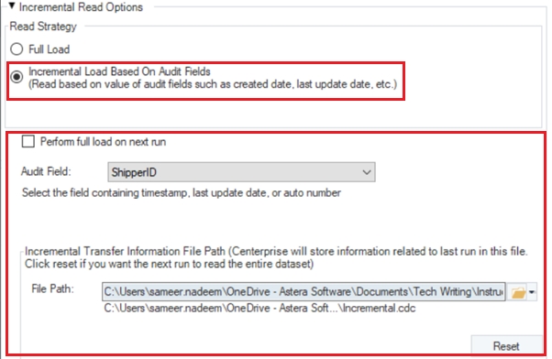This screenshot has height=359, width=552.
Task: Collapse the Incremental Read Options triangle
Action: [x=12, y=5]
